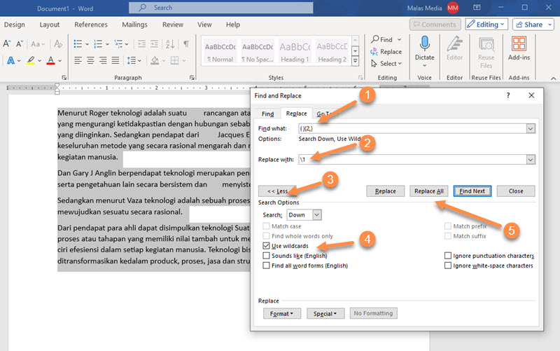Uncheck Use wildcards
560x351 pixels.
pyautogui.click(x=266, y=246)
